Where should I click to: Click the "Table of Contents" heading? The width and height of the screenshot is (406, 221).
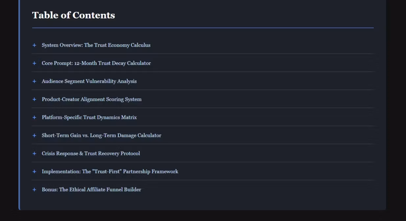pos(73,15)
